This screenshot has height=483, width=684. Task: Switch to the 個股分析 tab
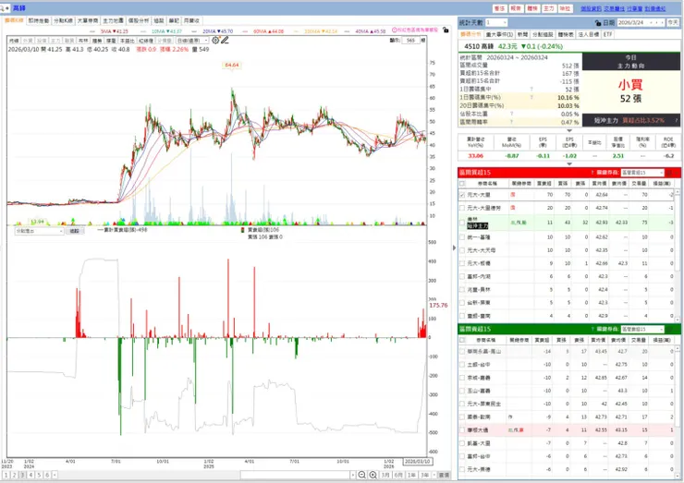click(x=139, y=20)
